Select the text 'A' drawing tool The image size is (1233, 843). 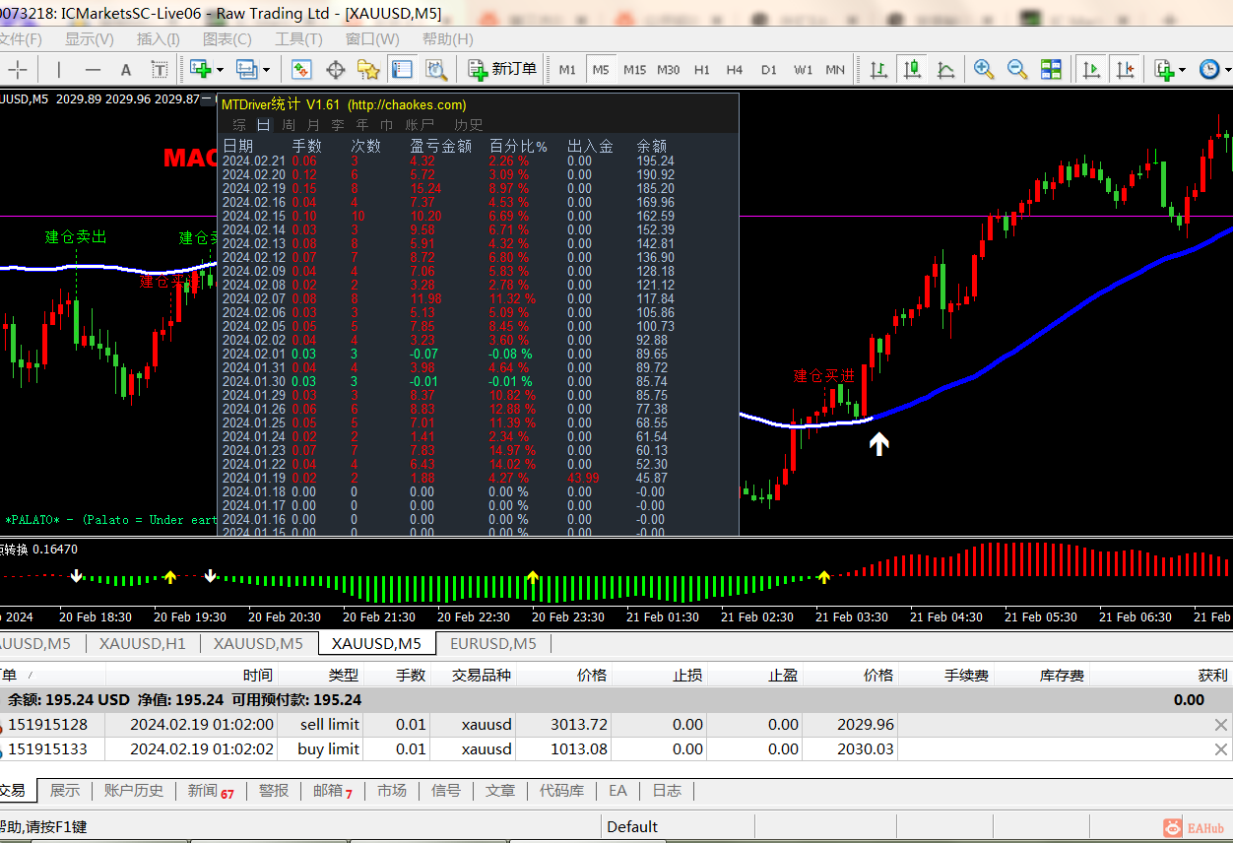126,69
